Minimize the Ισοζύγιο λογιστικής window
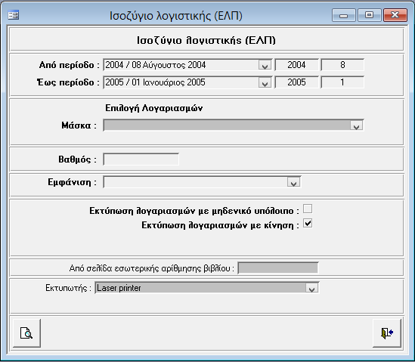 click(343, 15)
